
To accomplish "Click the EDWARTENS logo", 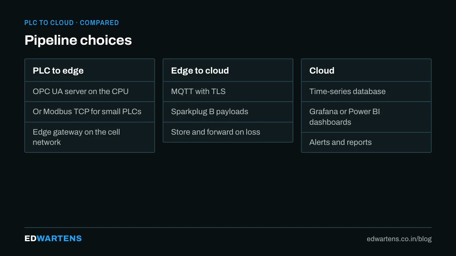I will (53, 239).
